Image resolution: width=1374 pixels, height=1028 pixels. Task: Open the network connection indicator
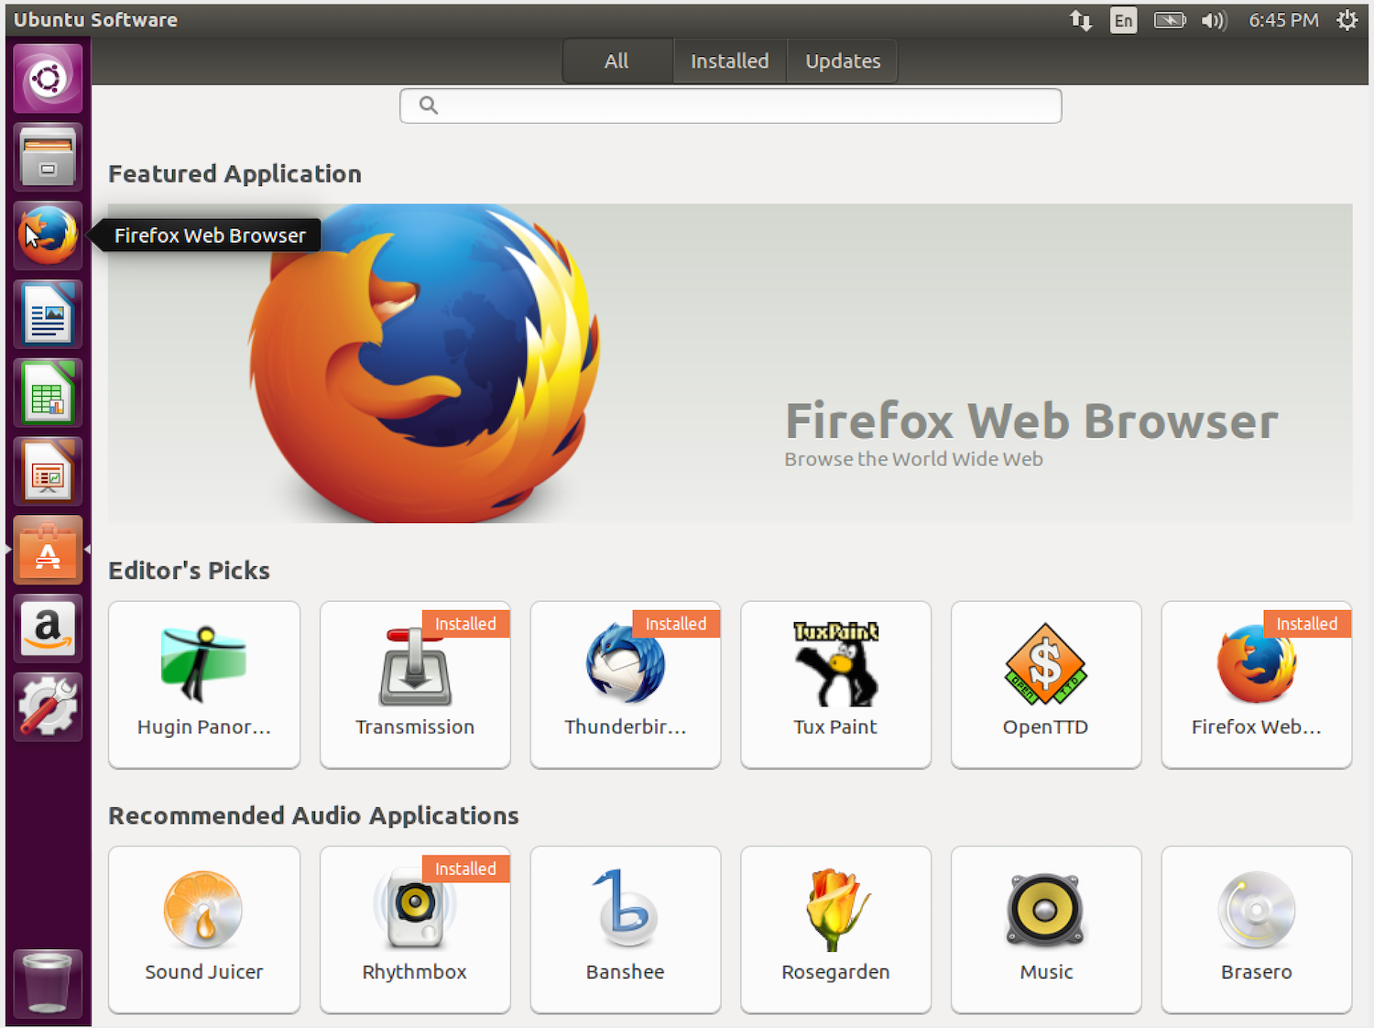coord(1081,20)
